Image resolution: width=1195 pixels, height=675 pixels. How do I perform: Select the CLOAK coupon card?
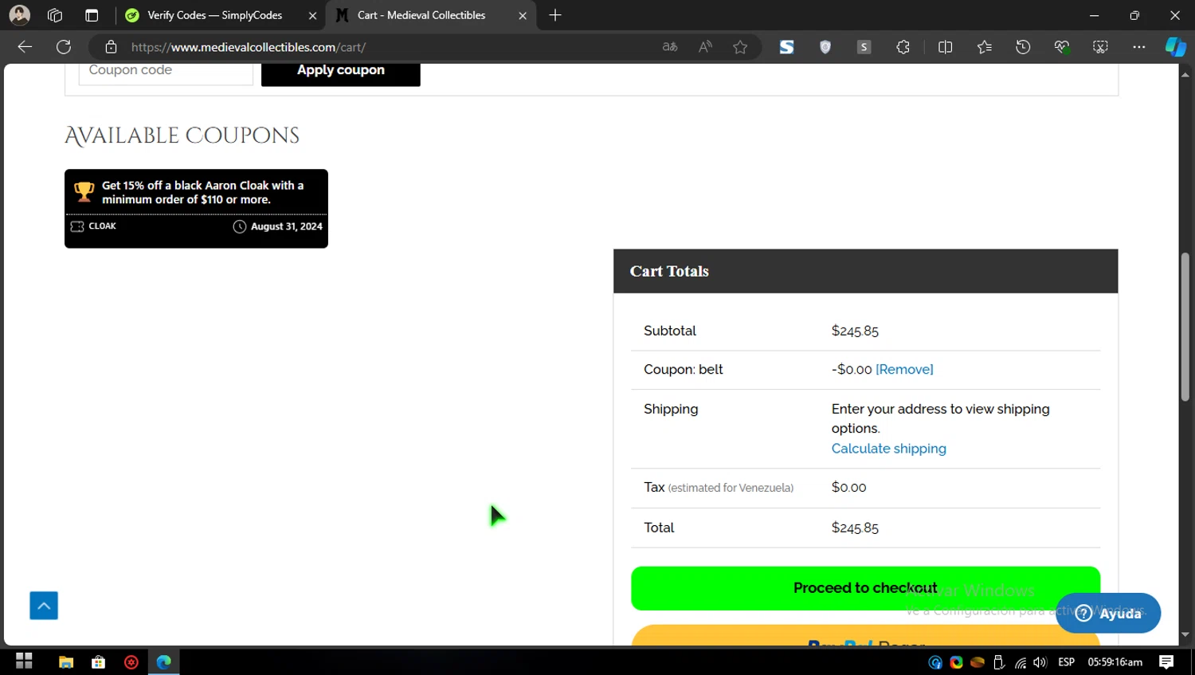[196, 208]
